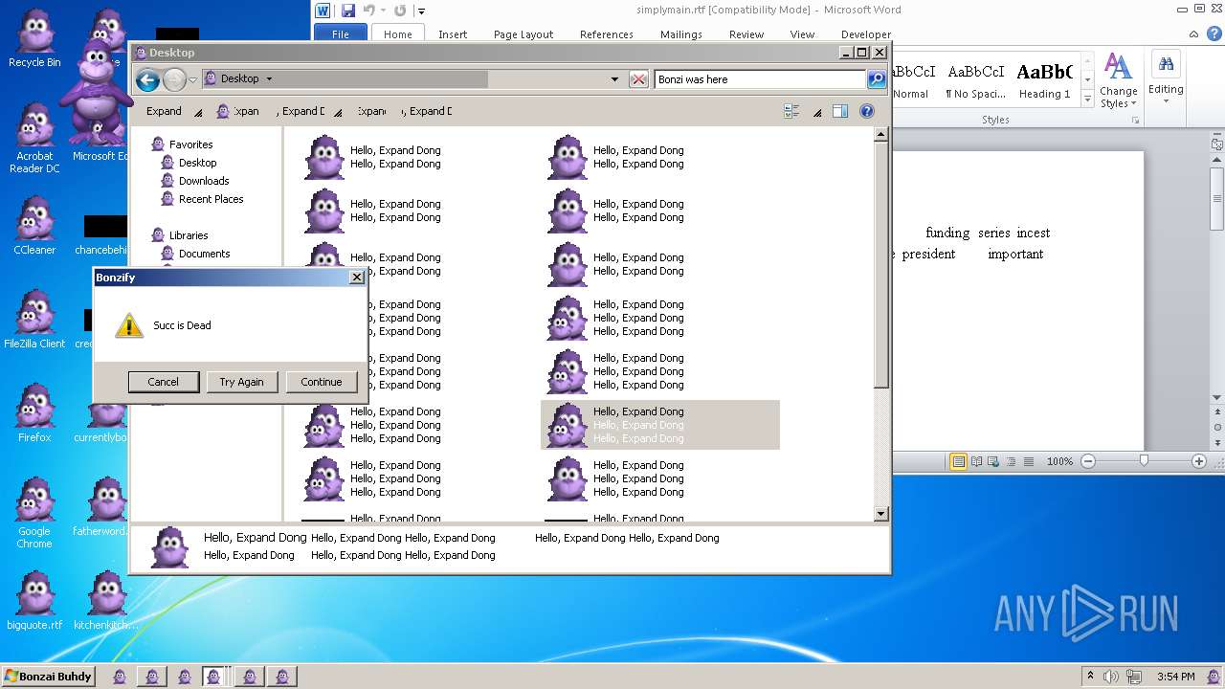Switch to the References ribbon tab
This screenshot has height=689, width=1225.
pyautogui.click(x=607, y=33)
